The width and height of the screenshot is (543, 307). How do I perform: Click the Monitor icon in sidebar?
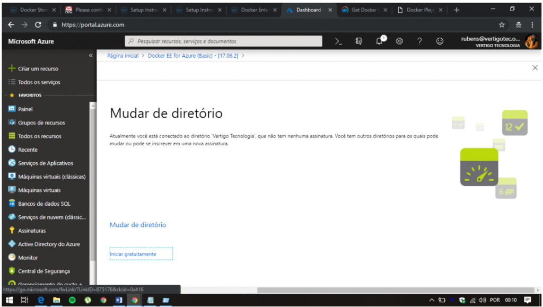click(12, 257)
